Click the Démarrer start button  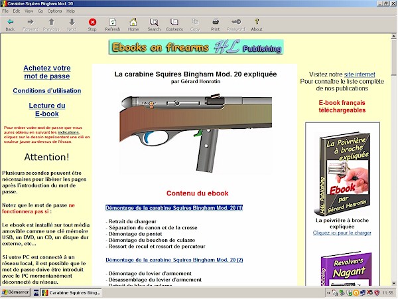pyautogui.click(x=15, y=292)
